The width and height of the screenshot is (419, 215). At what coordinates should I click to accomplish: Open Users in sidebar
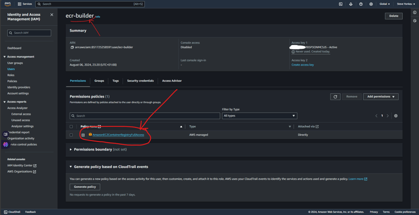[x=11, y=69]
